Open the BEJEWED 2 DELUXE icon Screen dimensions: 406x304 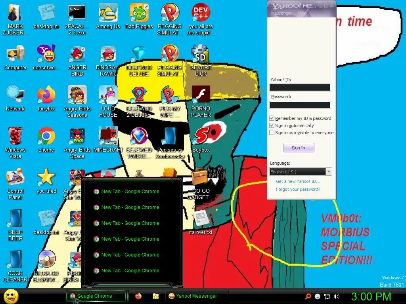(x=139, y=102)
